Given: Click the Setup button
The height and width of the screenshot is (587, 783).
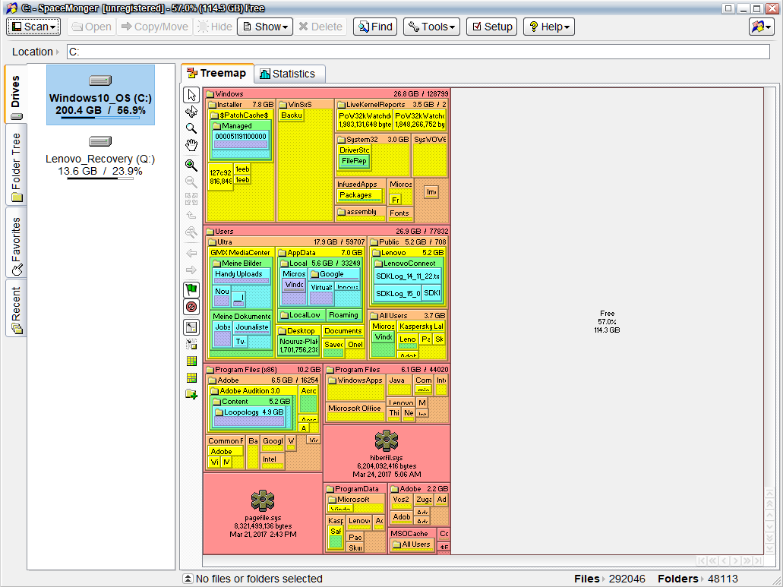Looking at the screenshot, I should (491, 27).
